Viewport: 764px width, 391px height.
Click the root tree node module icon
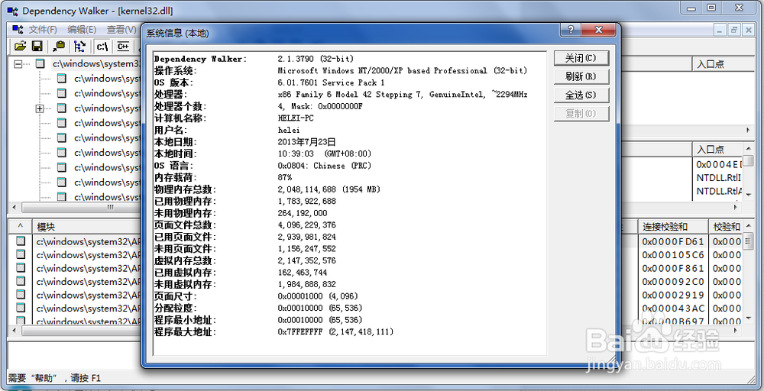click(x=40, y=64)
